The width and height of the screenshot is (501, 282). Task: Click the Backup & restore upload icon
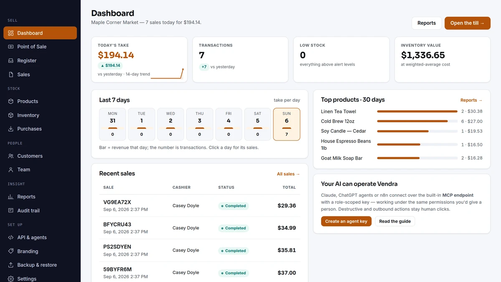click(x=11, y=265)
